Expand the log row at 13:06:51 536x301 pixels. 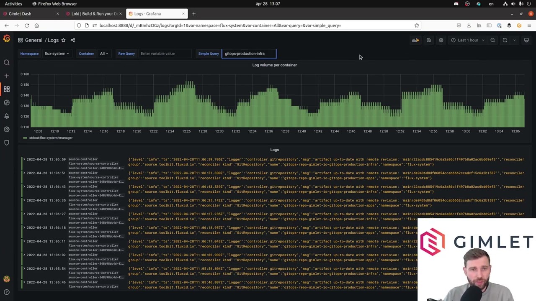pos(24,173)
